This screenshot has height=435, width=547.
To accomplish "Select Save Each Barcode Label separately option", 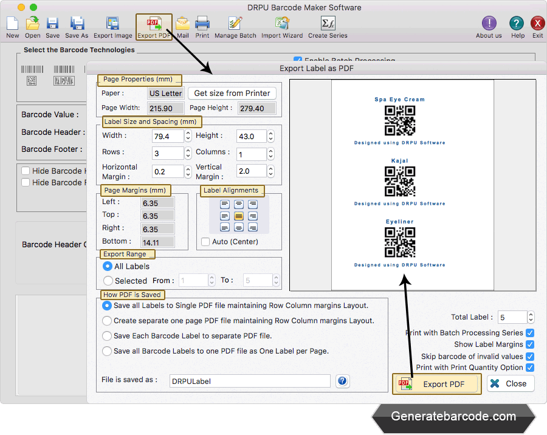I will tap(107, 336).
